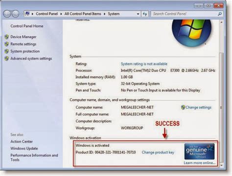The width and height of the screenshot is (232, 176).
Task: Click the computer icon in address bar
Action: (x=27, y=14)
